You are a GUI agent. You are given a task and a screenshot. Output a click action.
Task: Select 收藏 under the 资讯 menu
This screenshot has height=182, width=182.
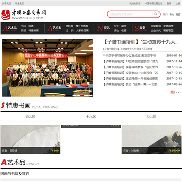pos(124,31)
